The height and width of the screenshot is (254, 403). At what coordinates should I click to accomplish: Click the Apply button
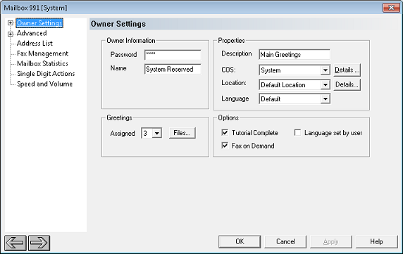click(331, 241)
